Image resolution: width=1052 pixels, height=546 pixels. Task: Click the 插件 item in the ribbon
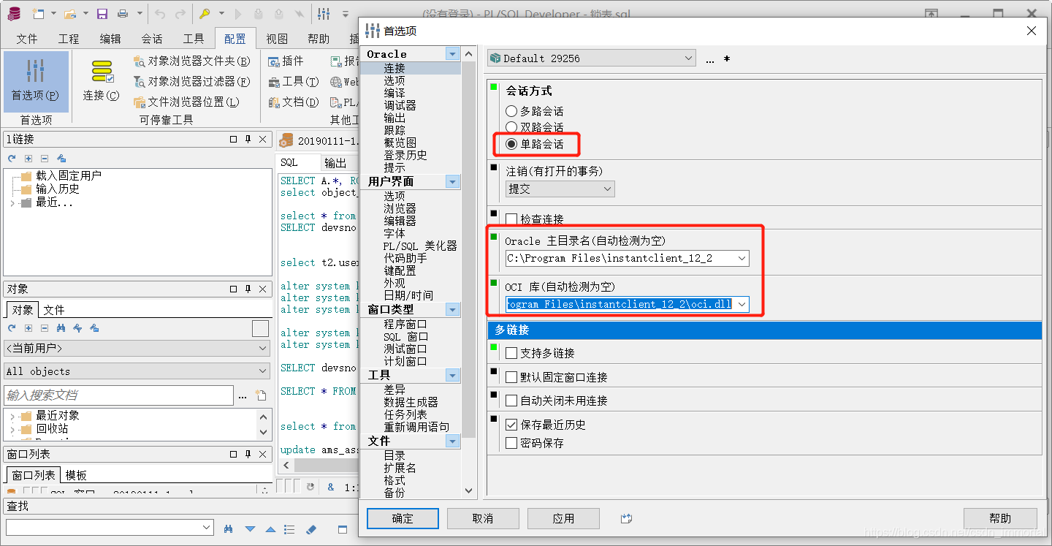pos(286,61)
